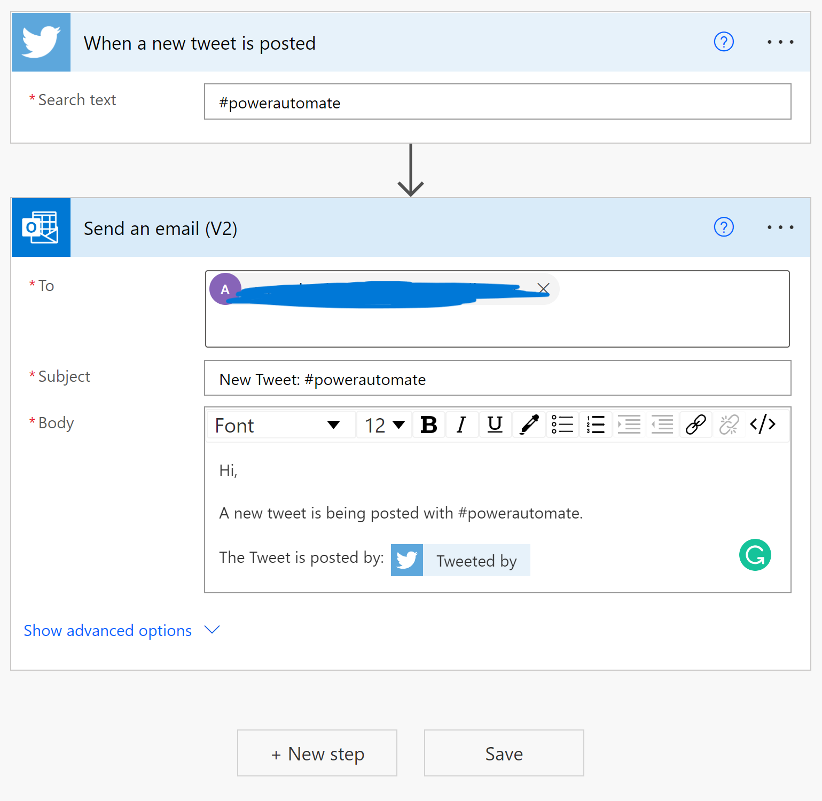Remove hyperlink using the unlink icon
822x801 pixels.
tap(729, 425)
